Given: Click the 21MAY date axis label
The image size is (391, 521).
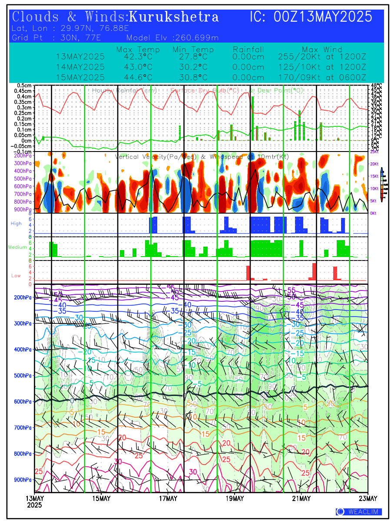Looking at the screenshot, I should pos(301,498).
